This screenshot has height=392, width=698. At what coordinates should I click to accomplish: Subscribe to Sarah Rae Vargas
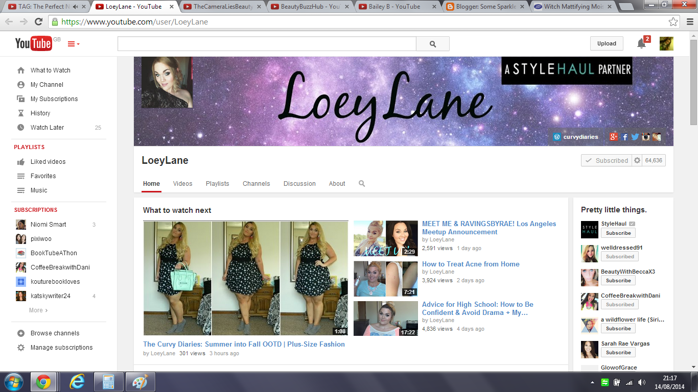tap(618, 353)
